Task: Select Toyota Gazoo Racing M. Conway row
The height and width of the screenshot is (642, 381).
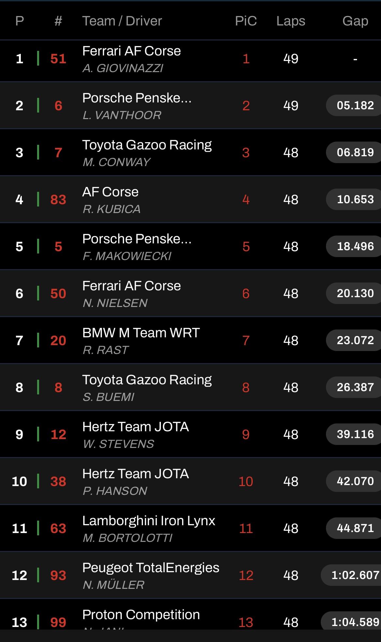Action: click(x=190, y=153)
